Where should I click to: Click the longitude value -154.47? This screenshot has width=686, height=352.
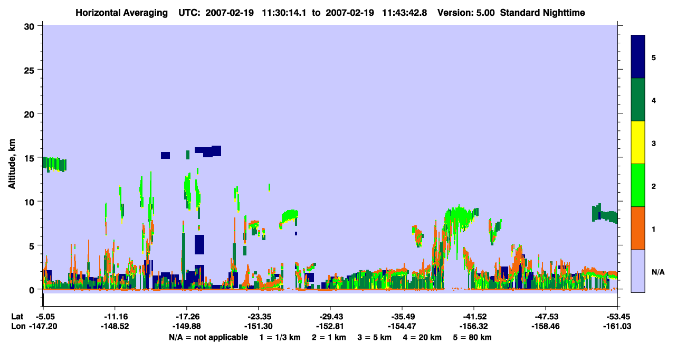[x=402, y=327]
